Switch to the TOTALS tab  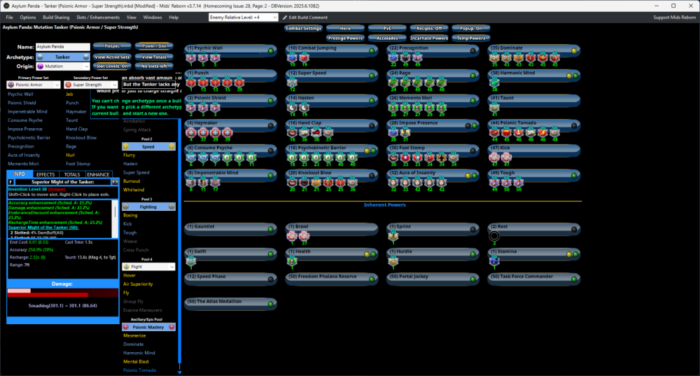[x=71, y=174]
